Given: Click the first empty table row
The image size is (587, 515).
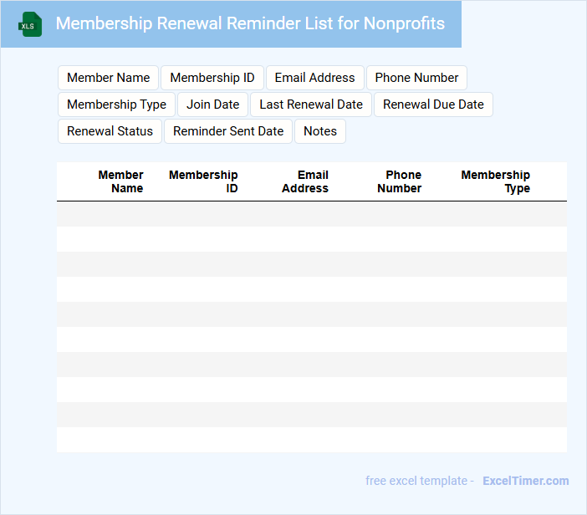Looking at the screenshot, I should 311,214.
